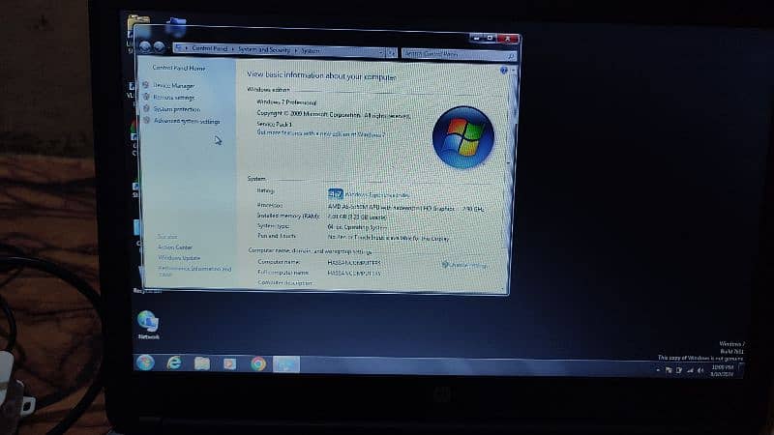The height and width of the screenshot is (435, 774).
Task: Open Performance Information and Tools link
Action: tap(194, 272)
